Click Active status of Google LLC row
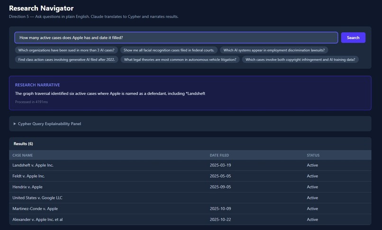 (312, 198)
